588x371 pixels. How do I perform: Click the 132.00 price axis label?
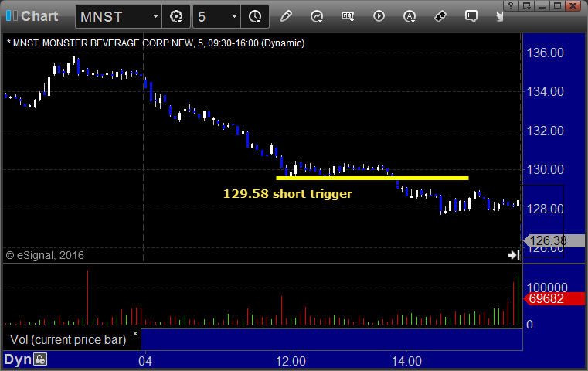[546, 131]
